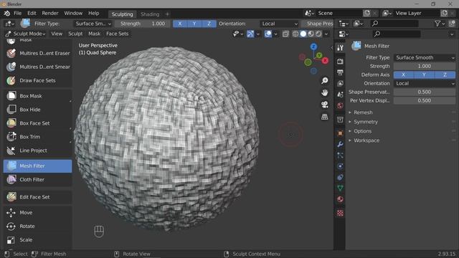The height and width of the screenshot is (258, 459).
Task: Open the Modifier wrench properties tab
Action: tap(340, 144)
